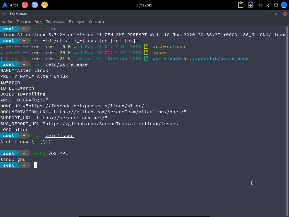Click the underlined '/etc/os-release' path

tap(67, 64)
